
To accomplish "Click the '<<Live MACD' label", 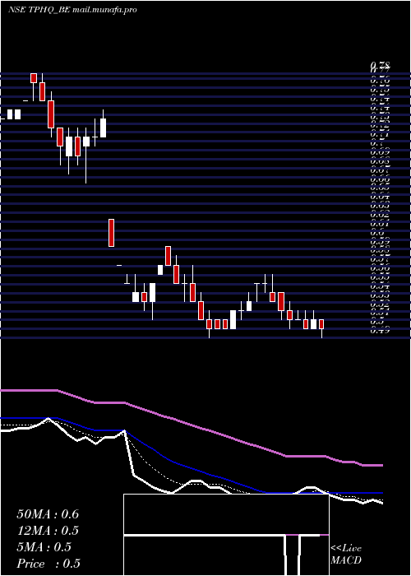I will point(346,555).
